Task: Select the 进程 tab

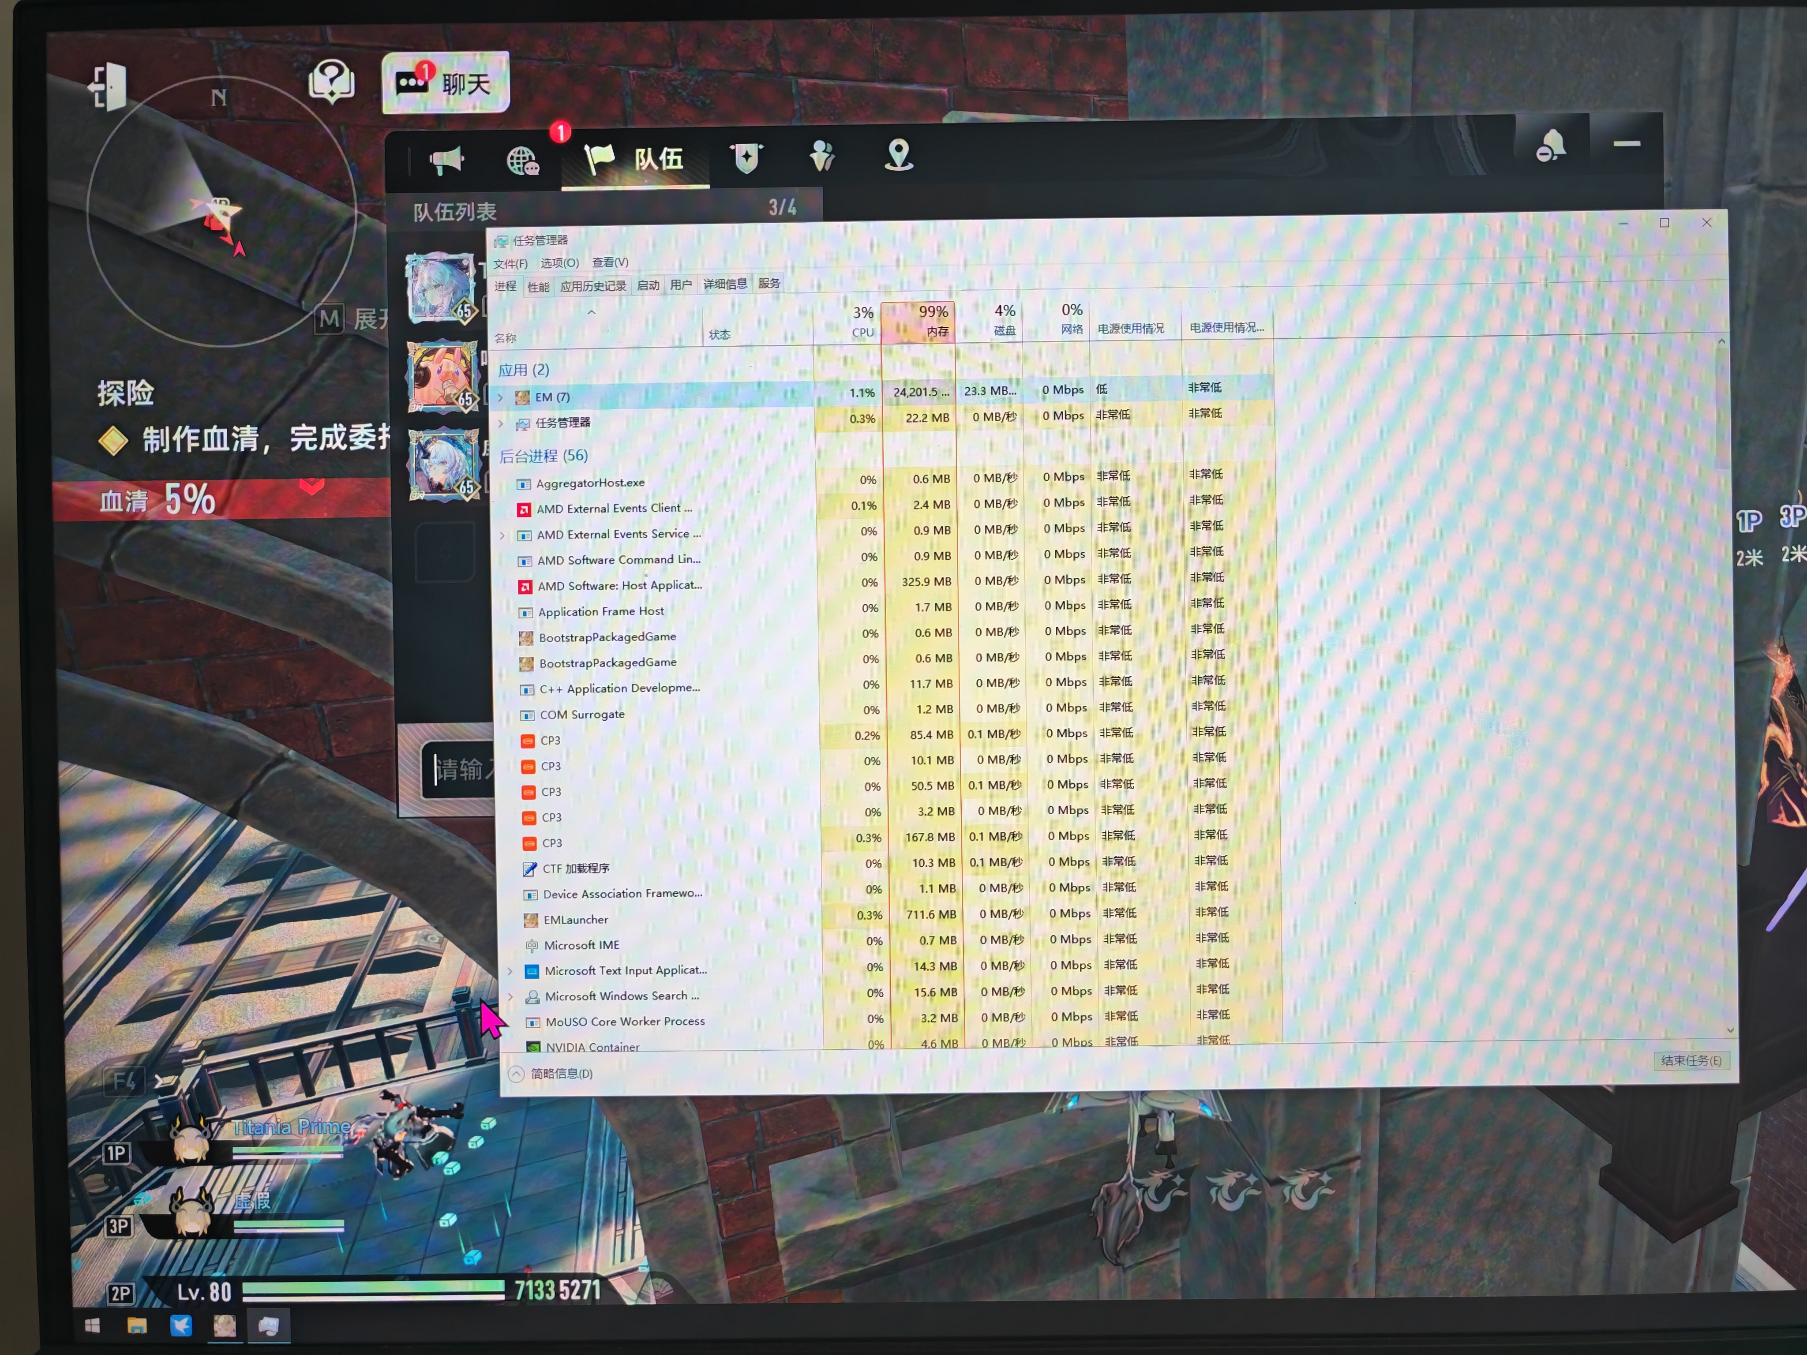Action: tap(506, 287)
